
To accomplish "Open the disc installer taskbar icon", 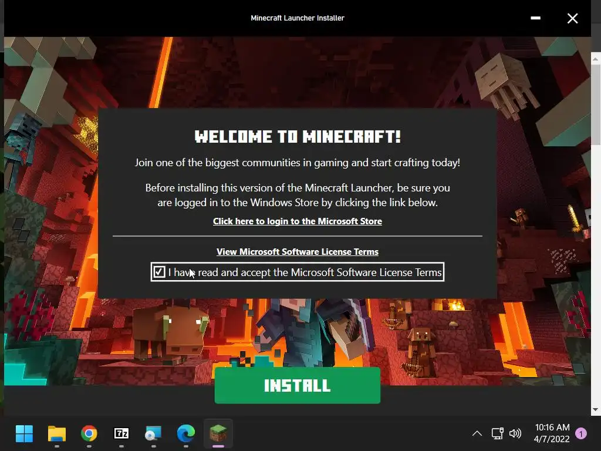I will tap(153, 433).
